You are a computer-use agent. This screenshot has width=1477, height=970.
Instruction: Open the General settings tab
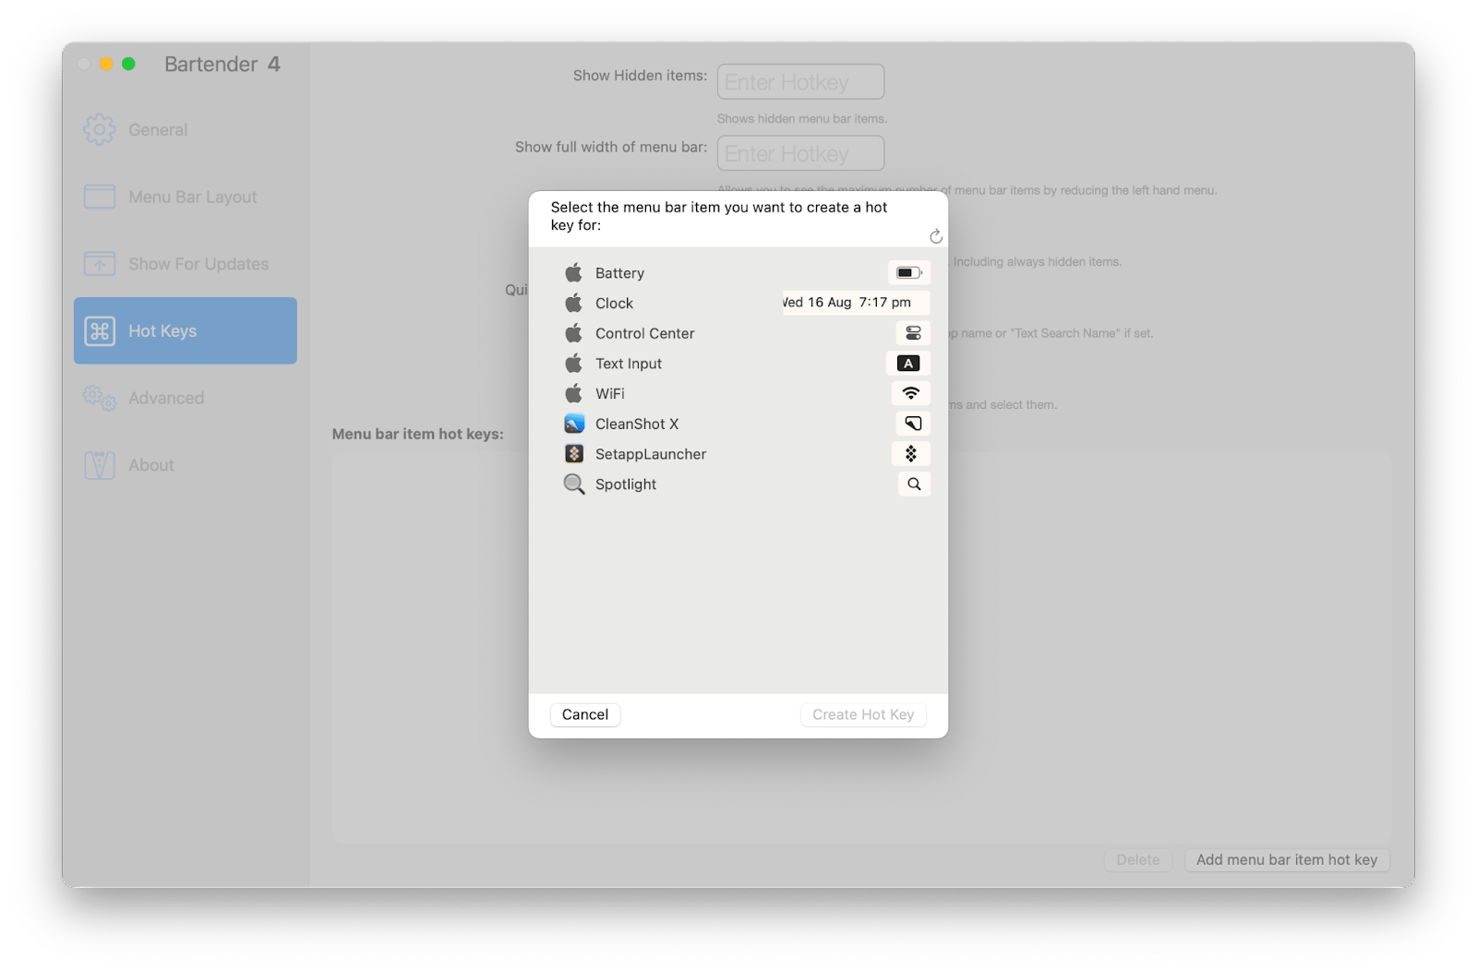[x=186, y=130]
